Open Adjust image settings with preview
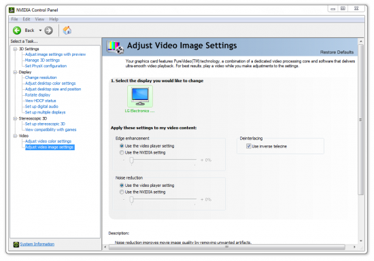Viewport: 374px width, 261px height. pos(55,54)
